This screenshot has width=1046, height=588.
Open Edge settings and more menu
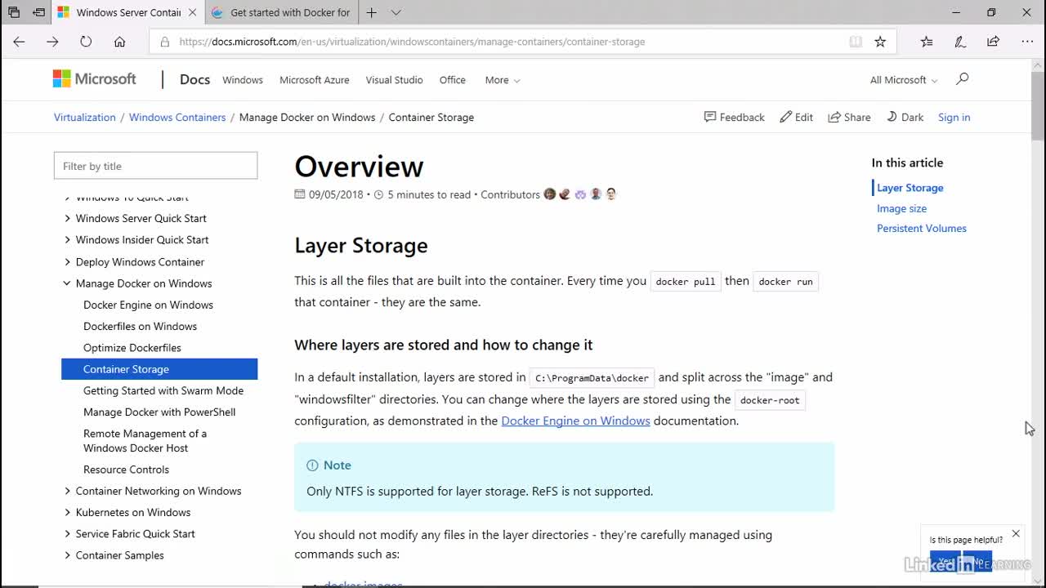pos(1027,42)
